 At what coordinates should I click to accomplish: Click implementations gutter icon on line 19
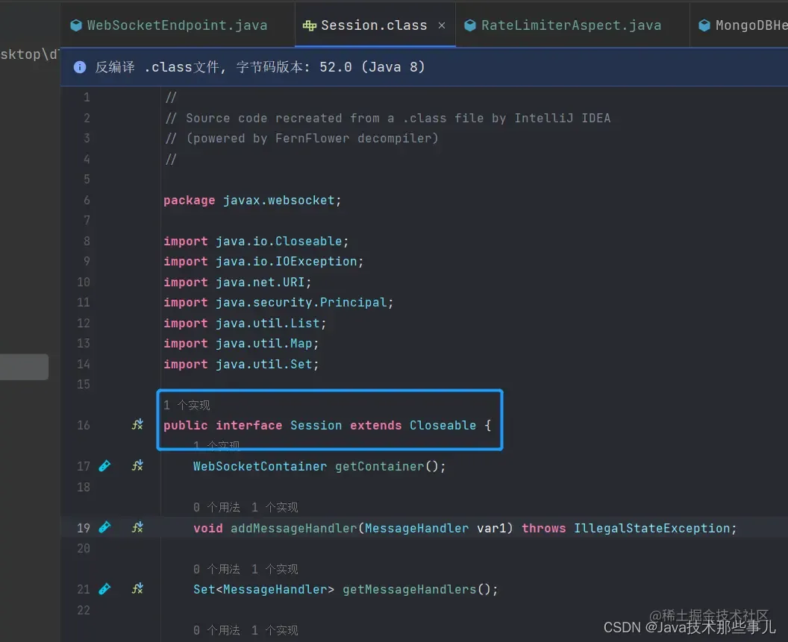click(137, 527)
